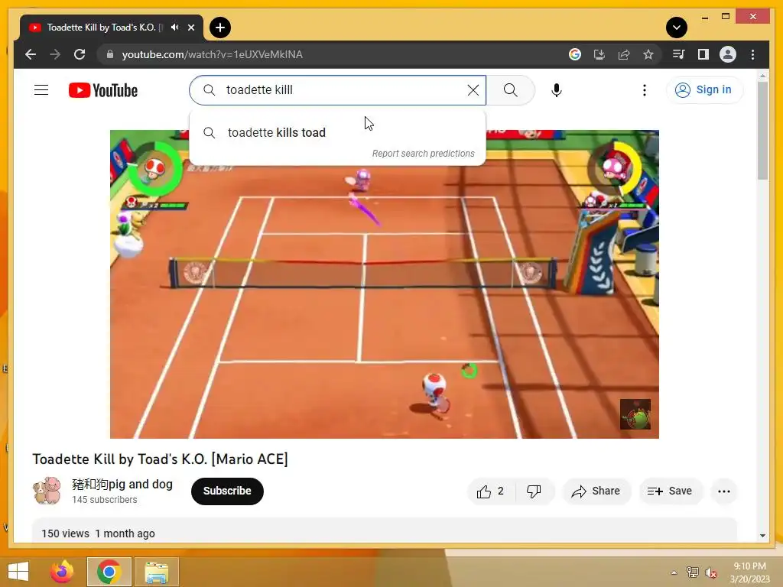The height and width of the screenshot is (587, 783).
Task: Open YouTube settings three-dot menu
Action: pos(644,90)
